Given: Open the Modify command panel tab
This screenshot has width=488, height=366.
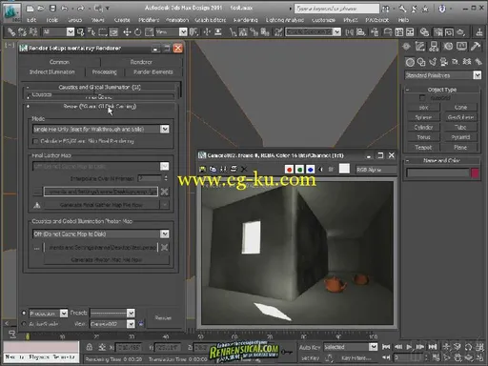Looking at the screenshot, I should 420,47.
